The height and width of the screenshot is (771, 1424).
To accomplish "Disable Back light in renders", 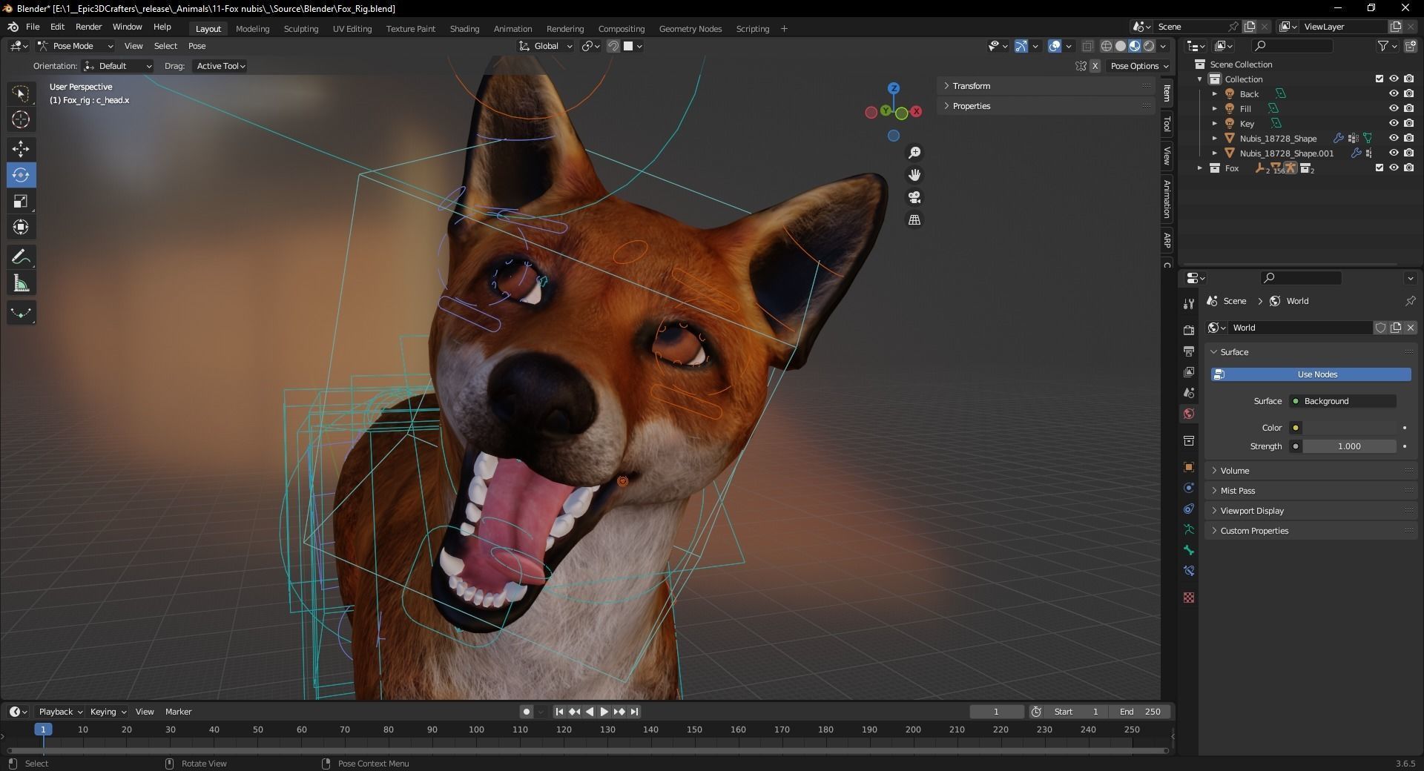I will (1408, 93).
